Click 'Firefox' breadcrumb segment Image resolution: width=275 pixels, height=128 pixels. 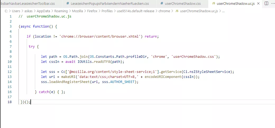pyautogui.click(x=92, y=11)
